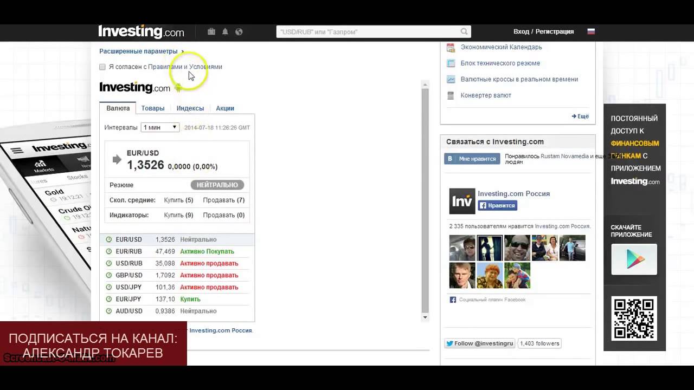This screenshot has height=390, width=694.
Task: Click the widget scrollbar down arrow
Action: (x=425, y=317)
